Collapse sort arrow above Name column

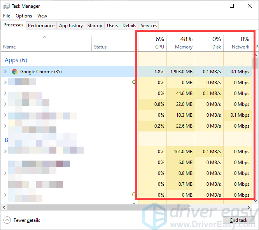(x=45, y=37)
